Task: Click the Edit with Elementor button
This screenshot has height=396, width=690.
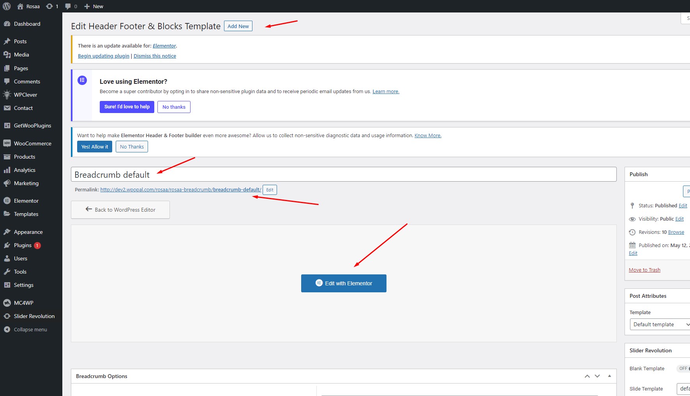Action: (x=344, y=283)
